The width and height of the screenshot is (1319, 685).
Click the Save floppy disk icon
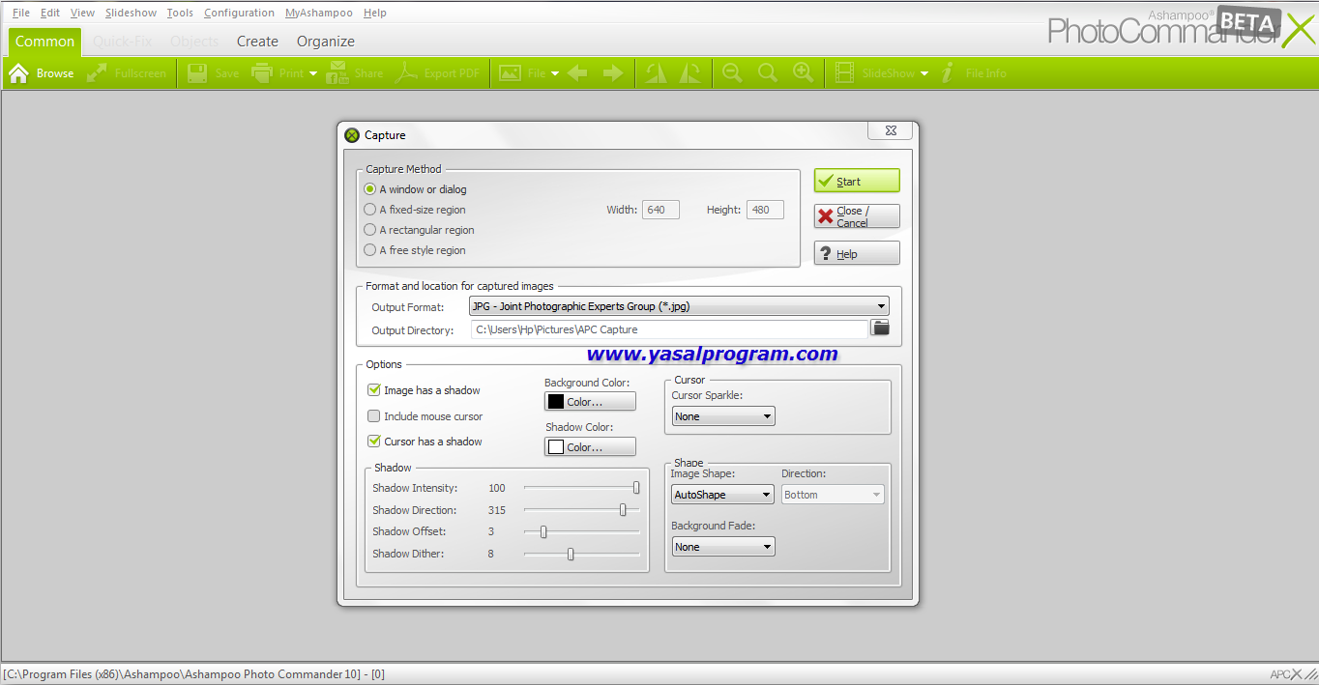(197, 73)
